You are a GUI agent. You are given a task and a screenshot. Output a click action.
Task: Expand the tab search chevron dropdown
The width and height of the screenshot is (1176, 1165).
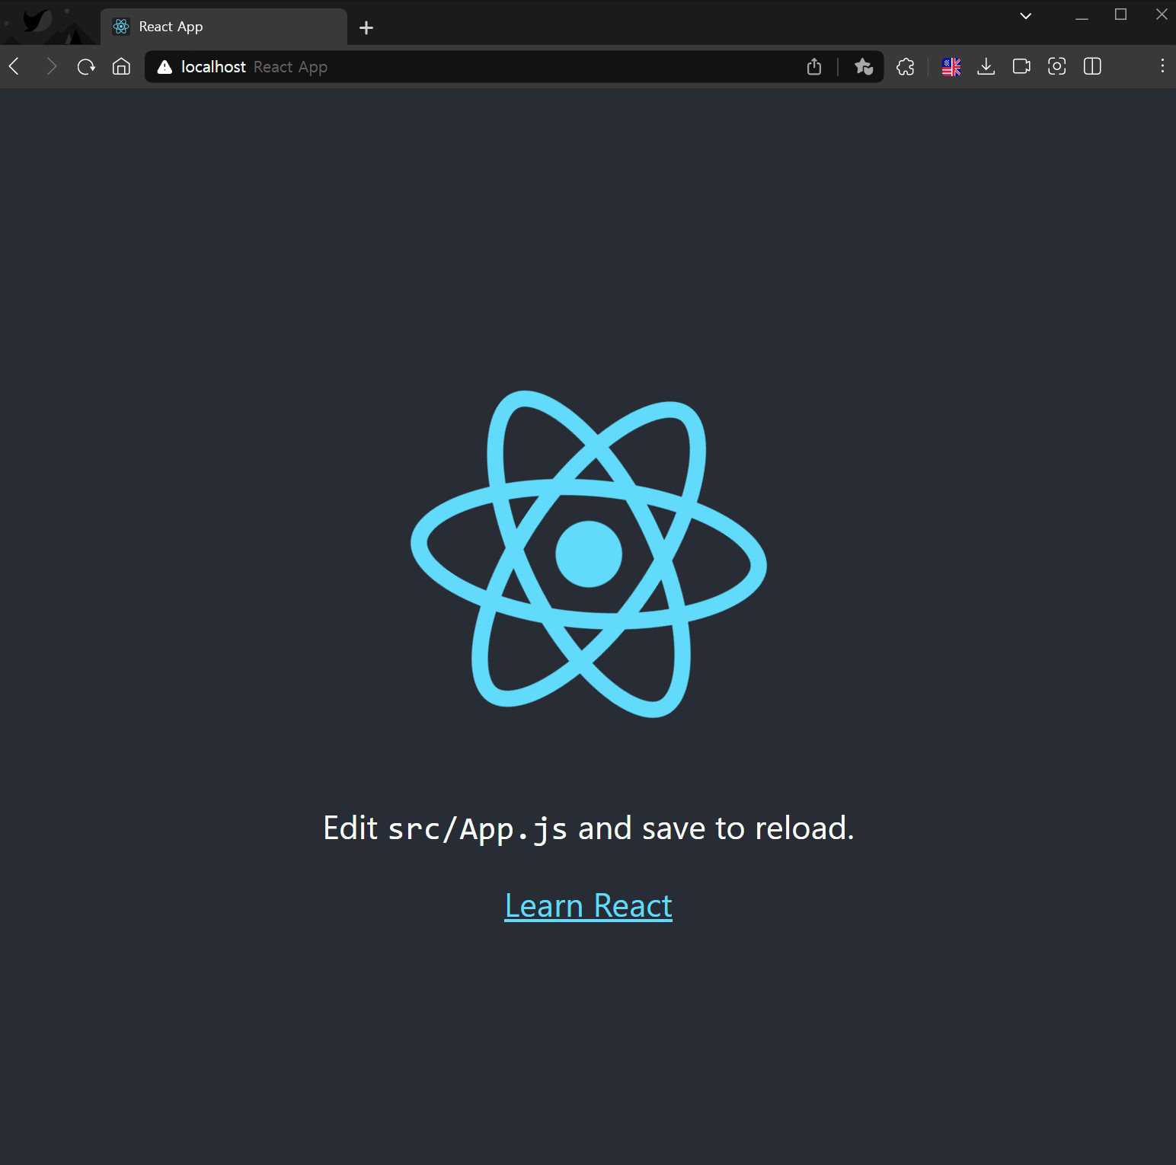click(x=1026, y=15)
